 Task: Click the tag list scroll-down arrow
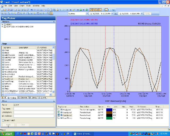point(53,92)
